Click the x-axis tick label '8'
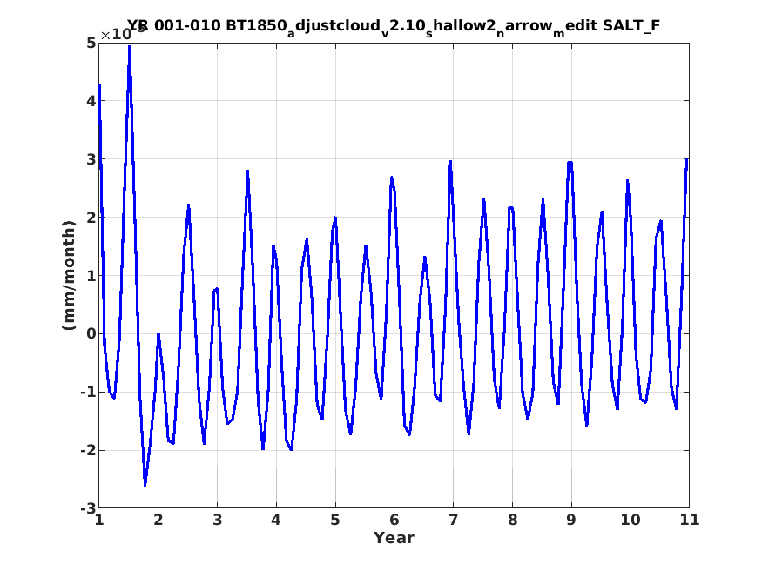762x571 pixels. tap(512, 520)
